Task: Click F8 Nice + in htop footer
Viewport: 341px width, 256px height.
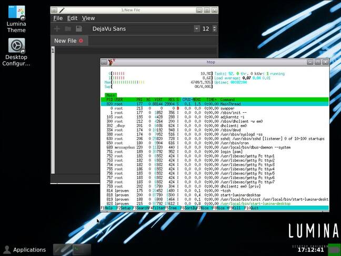Action: [x=220, y=208]
